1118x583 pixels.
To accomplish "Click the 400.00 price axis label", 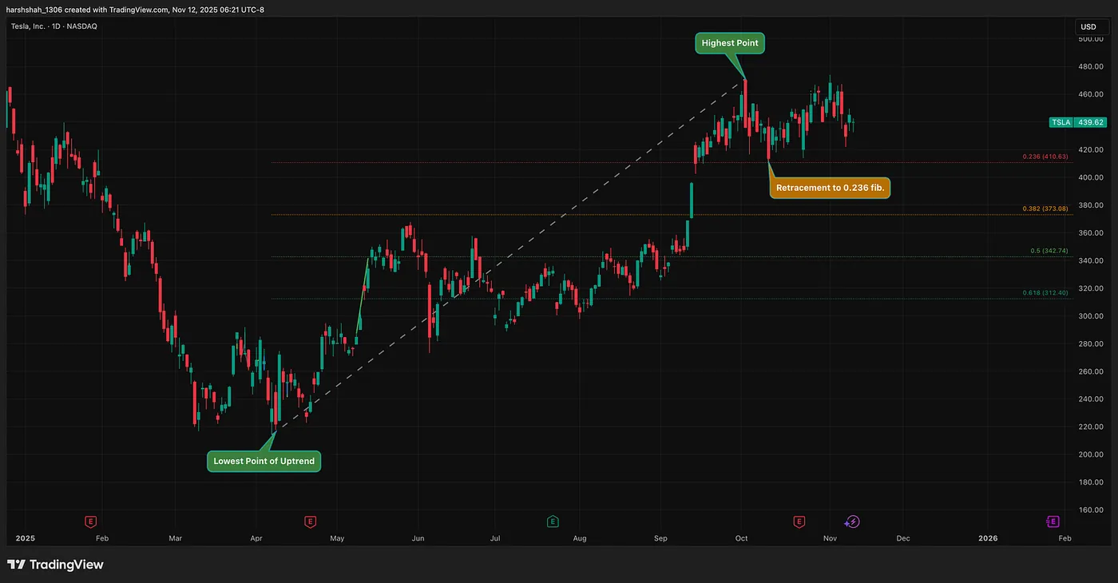I will coord(1089,177).
